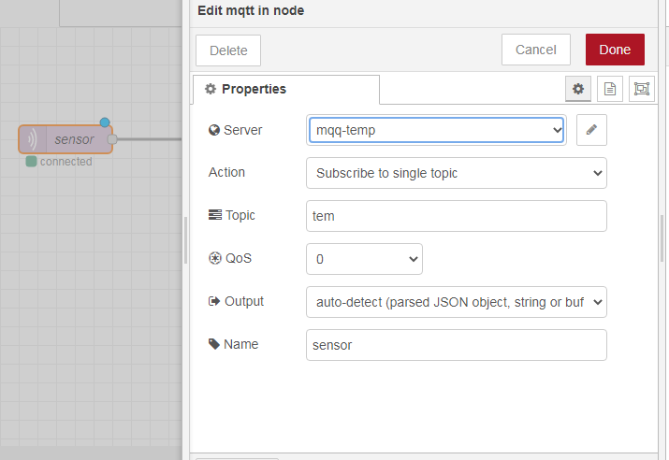Click the globe icon beside Server label

pyautogui.click(x=213, y=130)
